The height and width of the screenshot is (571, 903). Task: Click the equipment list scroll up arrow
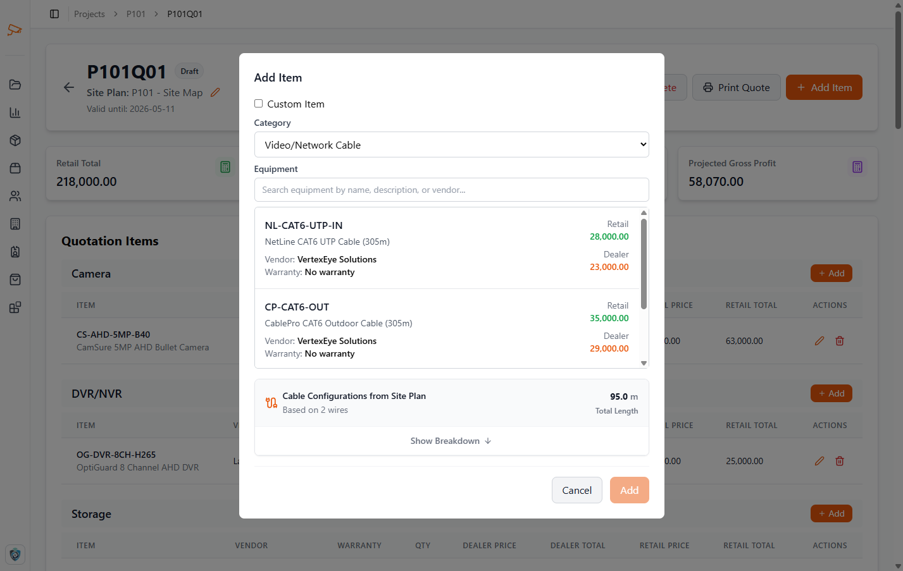(x=644, y=212)
